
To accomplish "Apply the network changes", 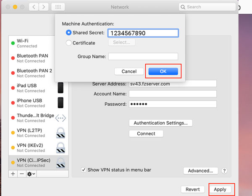I will pos(220,189).
